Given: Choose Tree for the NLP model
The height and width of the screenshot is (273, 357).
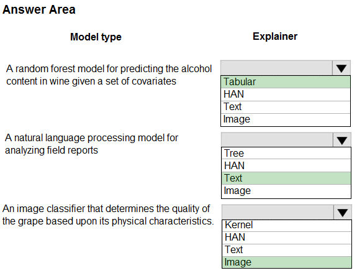Looking at the screenshot, I should click(x=286, y=153).
